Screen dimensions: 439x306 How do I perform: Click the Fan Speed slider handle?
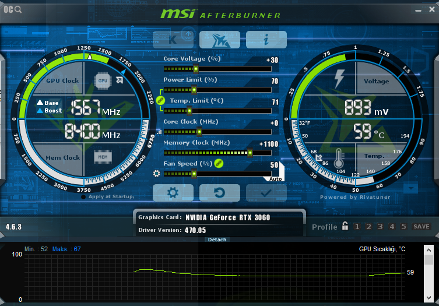point(194,174)
